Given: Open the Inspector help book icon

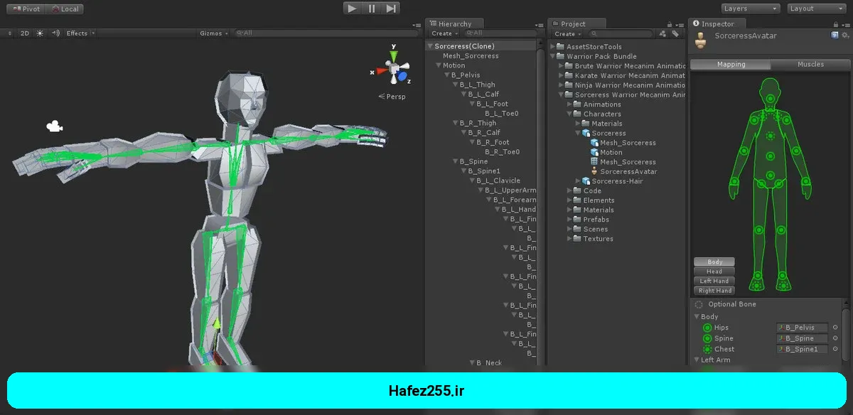Looking at the screenshot, I should (x=835, y=35).
